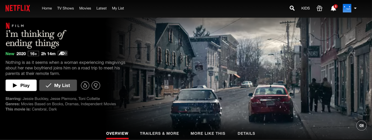The image size is (372, 140).
Task: Go to Home in navigation
Action: [47, 8]
